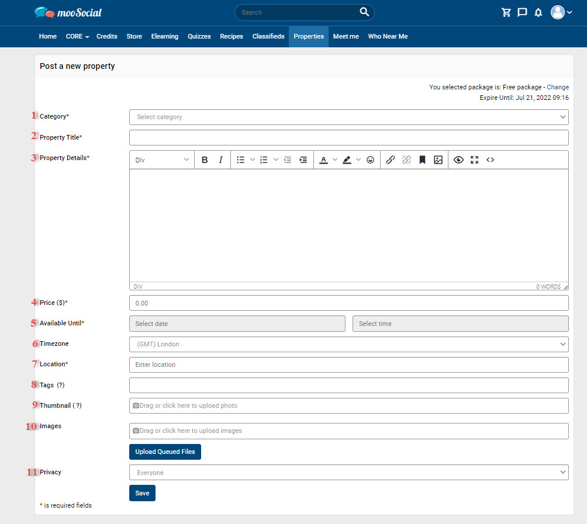Insert an anchor bookmark
The width and height of the screenshot is (587, 524).
[422, 159]
